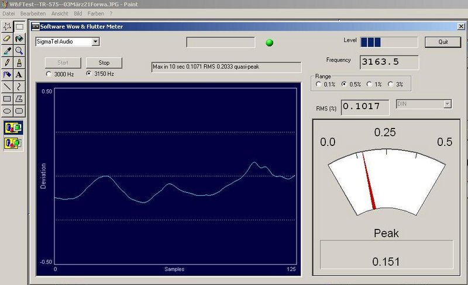Choose the transparent selection option icon
468x285 pixels.
(x=13, y=143)
